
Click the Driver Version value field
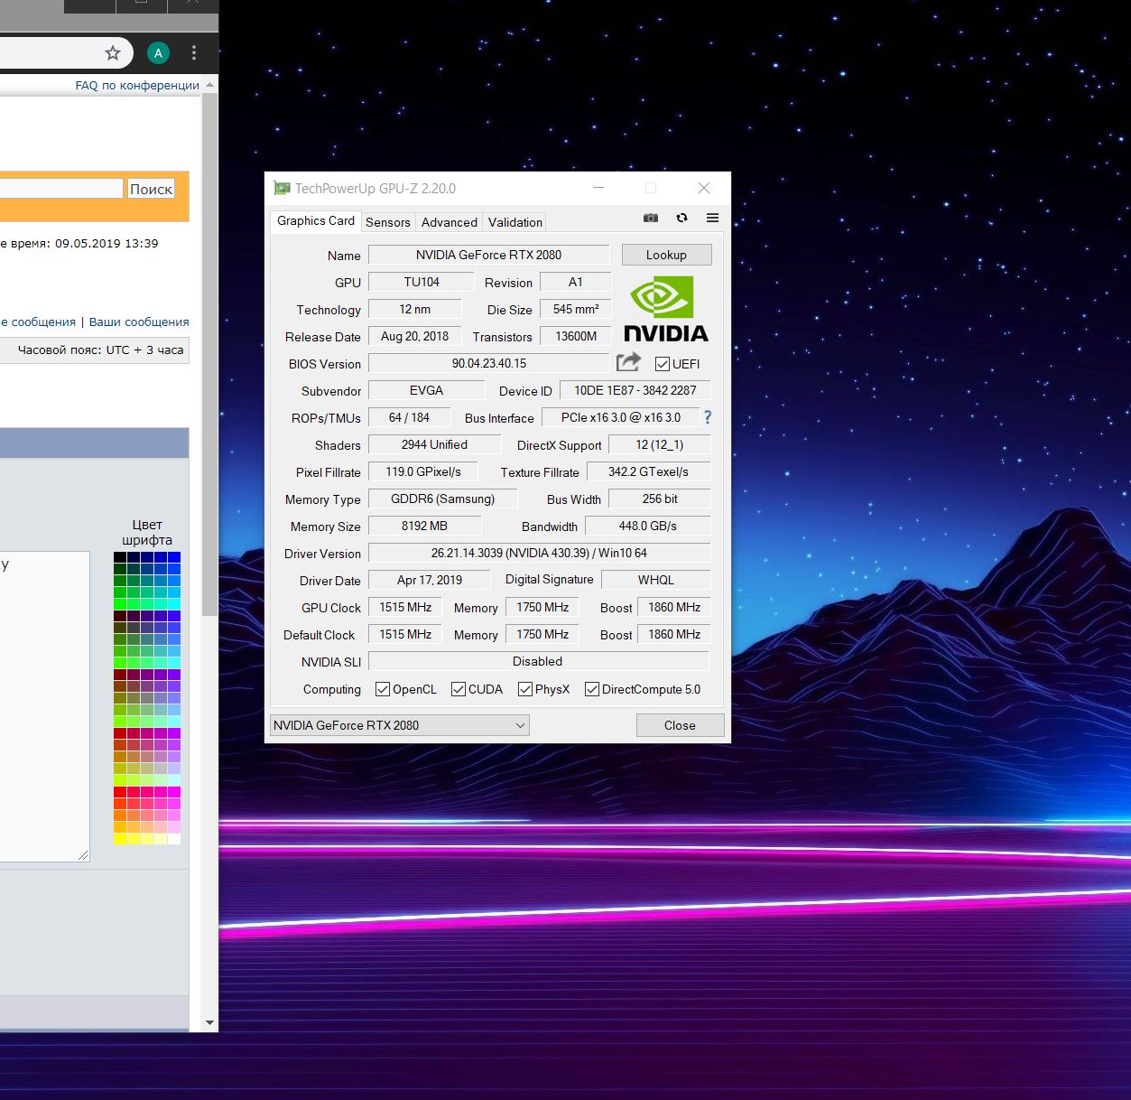[539, 553]
